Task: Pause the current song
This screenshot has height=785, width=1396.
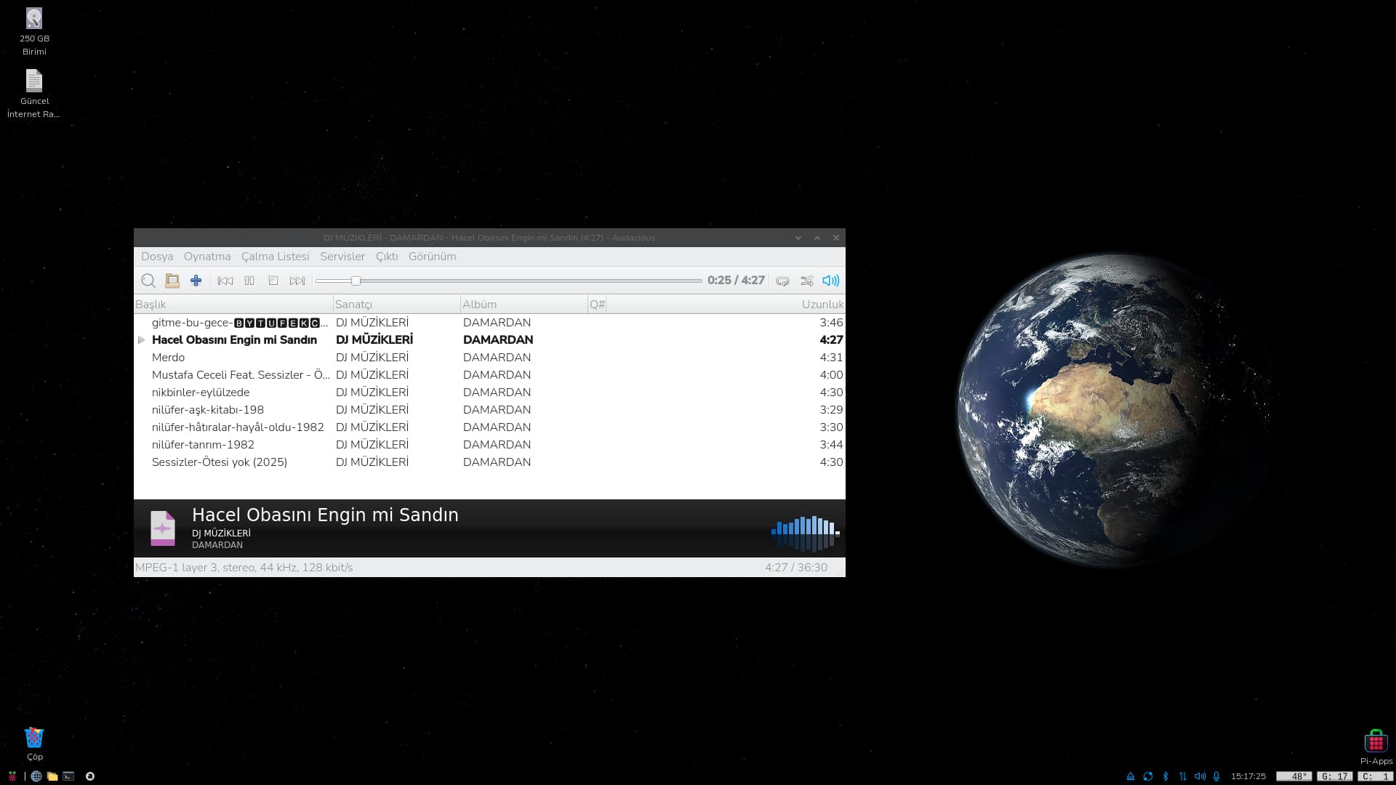Action: [x=249, y=281]
